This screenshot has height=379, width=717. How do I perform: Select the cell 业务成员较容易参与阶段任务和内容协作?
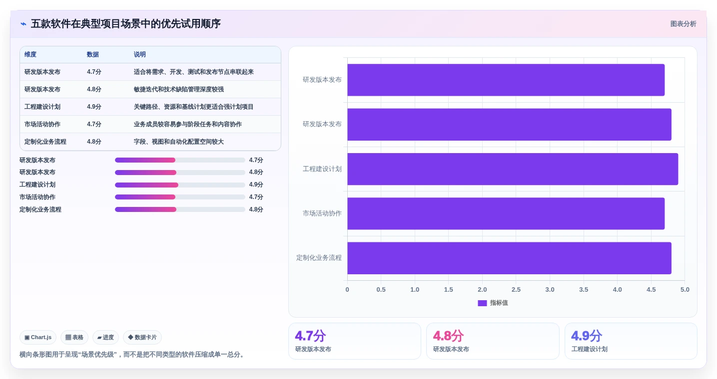tap(188, 124)
